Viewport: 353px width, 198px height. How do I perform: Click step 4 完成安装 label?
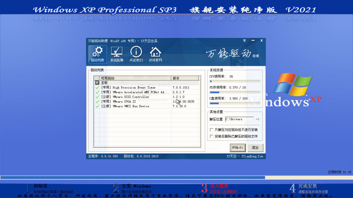point(307,186)
